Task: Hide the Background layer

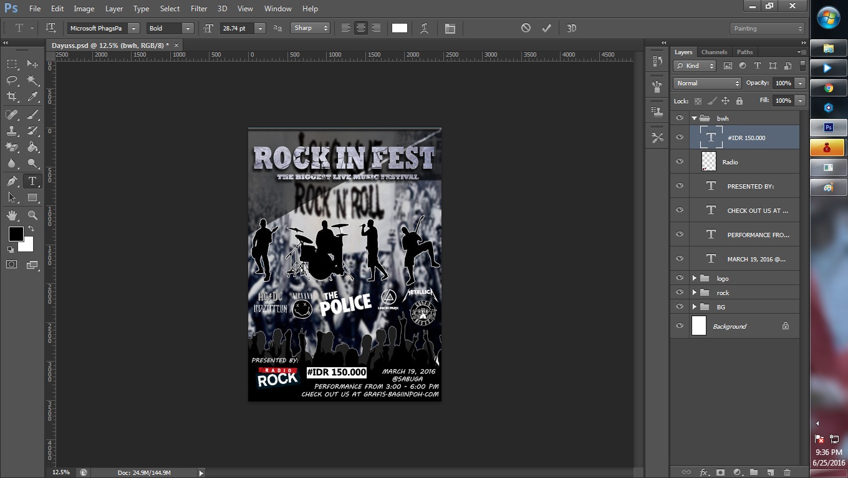Action: 679,326
